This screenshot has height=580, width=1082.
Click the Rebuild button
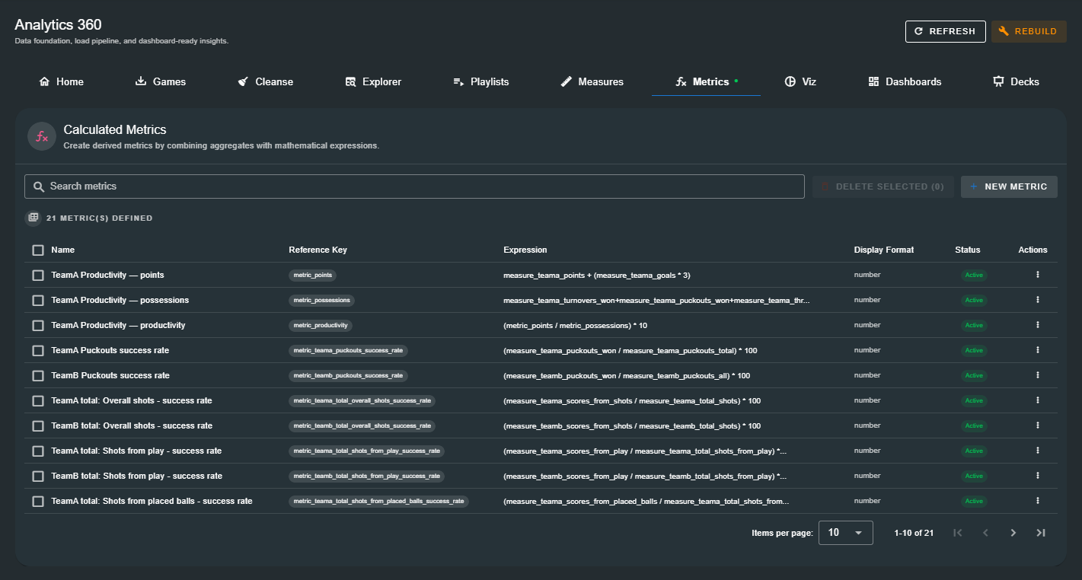pos(1028,31)
